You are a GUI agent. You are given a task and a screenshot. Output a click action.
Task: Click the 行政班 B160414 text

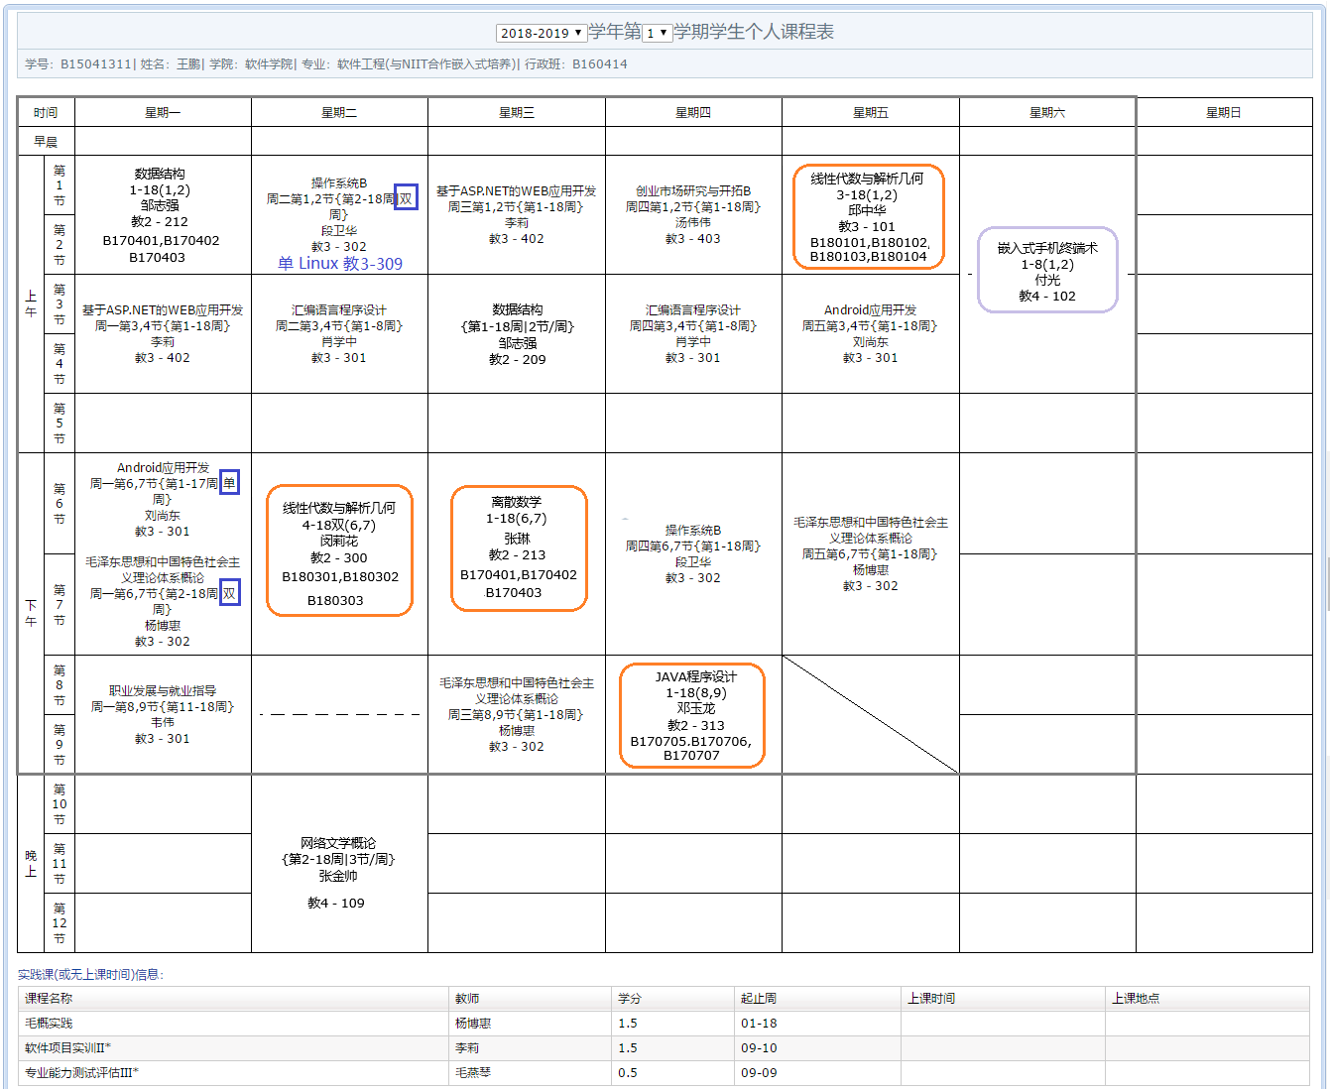click(576, 64)
